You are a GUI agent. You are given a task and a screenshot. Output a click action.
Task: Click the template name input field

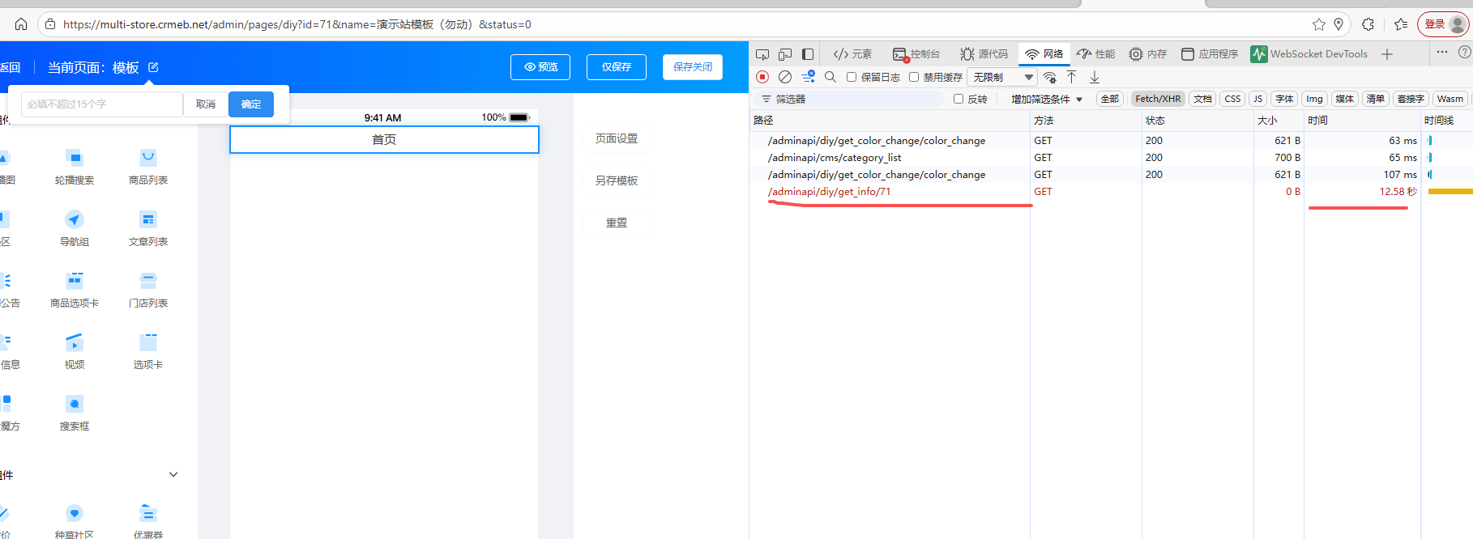[101, 104]
